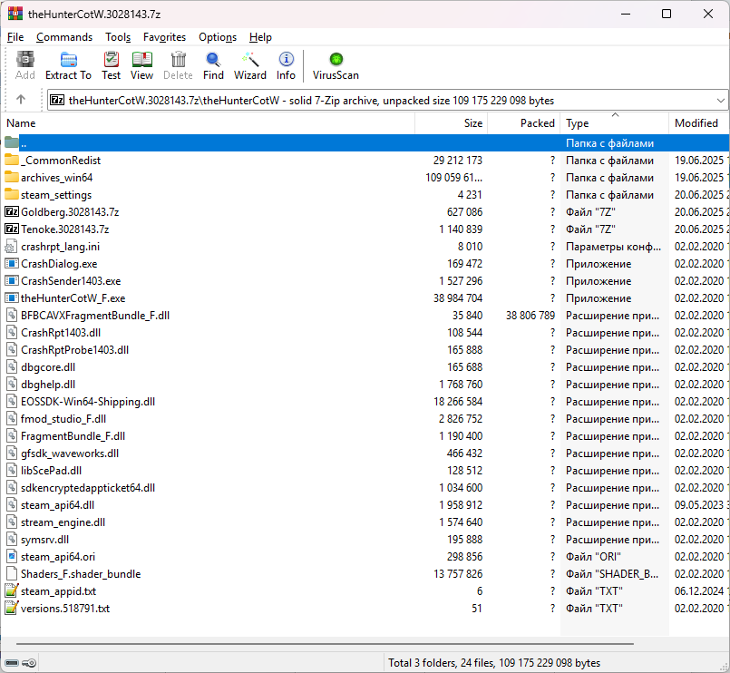Select the View tool icon
Screen dimensions: 730x673
click(x=141, y=63)
